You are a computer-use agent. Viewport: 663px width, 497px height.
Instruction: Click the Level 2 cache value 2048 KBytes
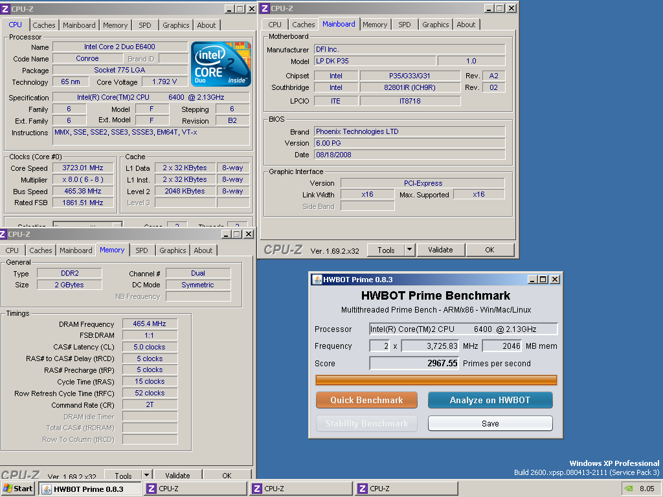click(185, 191)
